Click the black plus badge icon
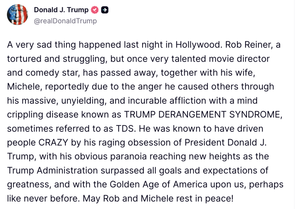 (105, 10)
